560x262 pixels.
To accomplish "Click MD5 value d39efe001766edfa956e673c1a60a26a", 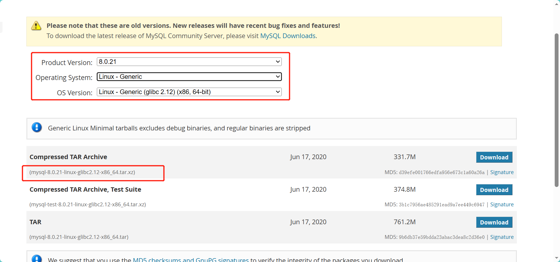I will [x=442, y=173].
